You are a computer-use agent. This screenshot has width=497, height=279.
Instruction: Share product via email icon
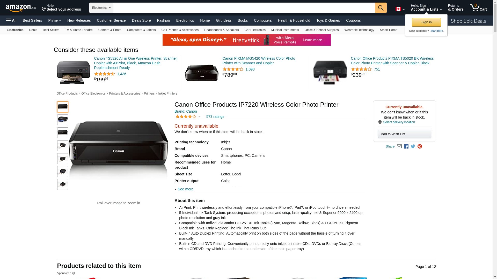click(x=399, y=146)
